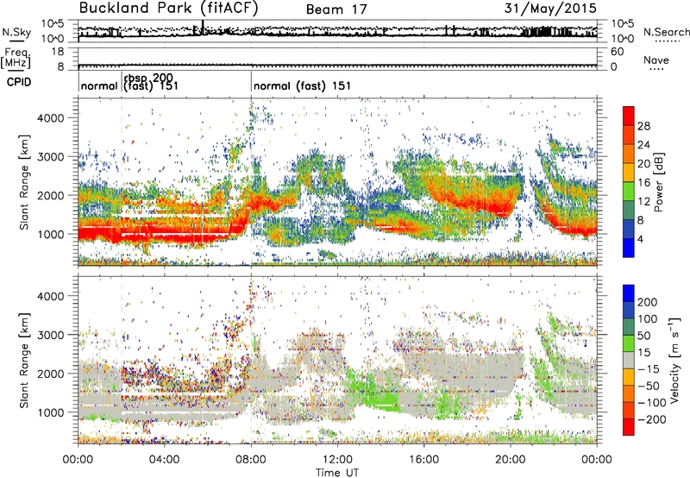The image size is (690, 478).
Task: Click the 'Time UT' axis label
Action: 337,472
